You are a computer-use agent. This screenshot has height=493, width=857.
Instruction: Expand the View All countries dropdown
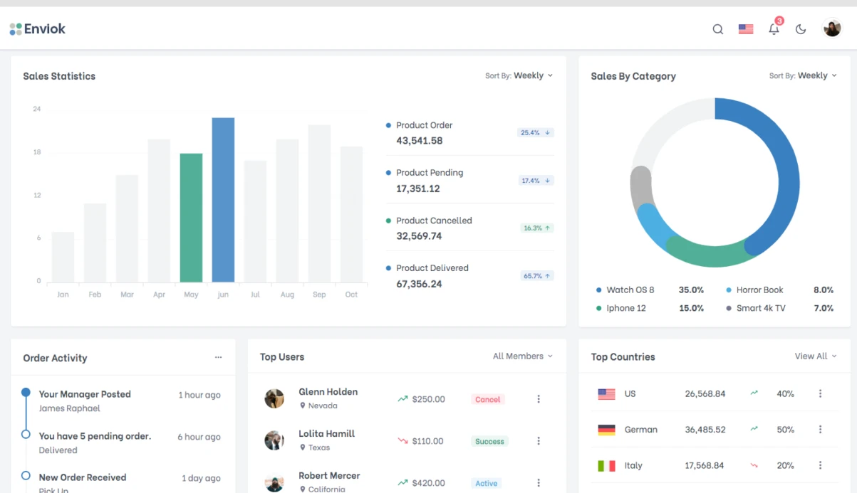[816, 356]
